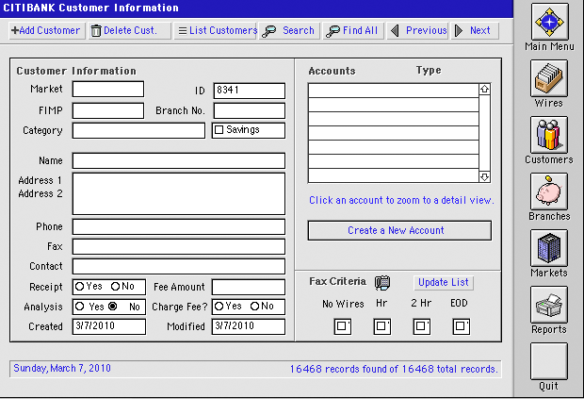
Task: Click the Modified date field
Action: [x=249, y=326]
